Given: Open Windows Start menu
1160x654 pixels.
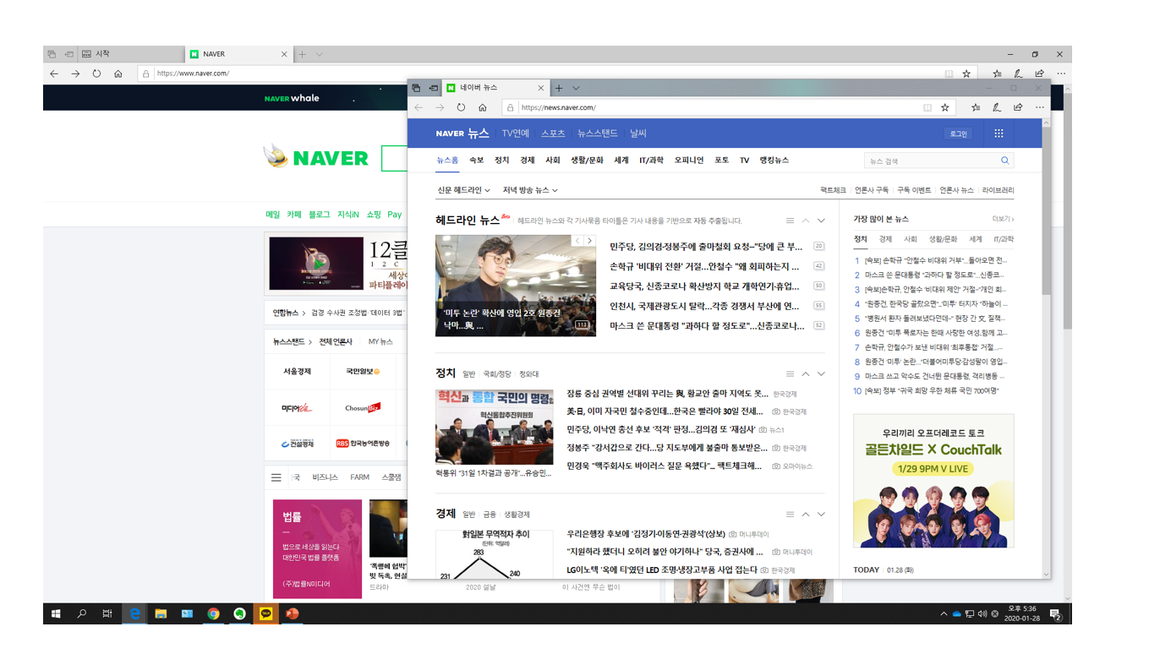Looking at the screenshot, I should click(x=56, y=613).
